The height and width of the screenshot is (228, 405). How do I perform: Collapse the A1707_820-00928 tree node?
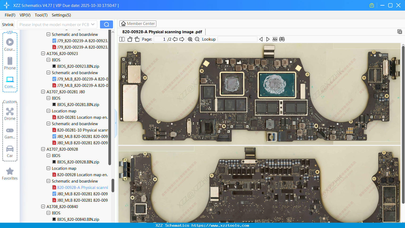point(43,149)
